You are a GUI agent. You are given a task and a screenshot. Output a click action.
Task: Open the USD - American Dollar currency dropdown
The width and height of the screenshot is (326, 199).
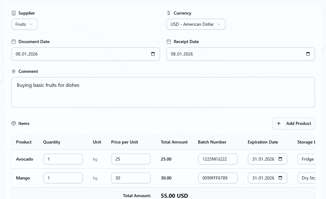196,24
